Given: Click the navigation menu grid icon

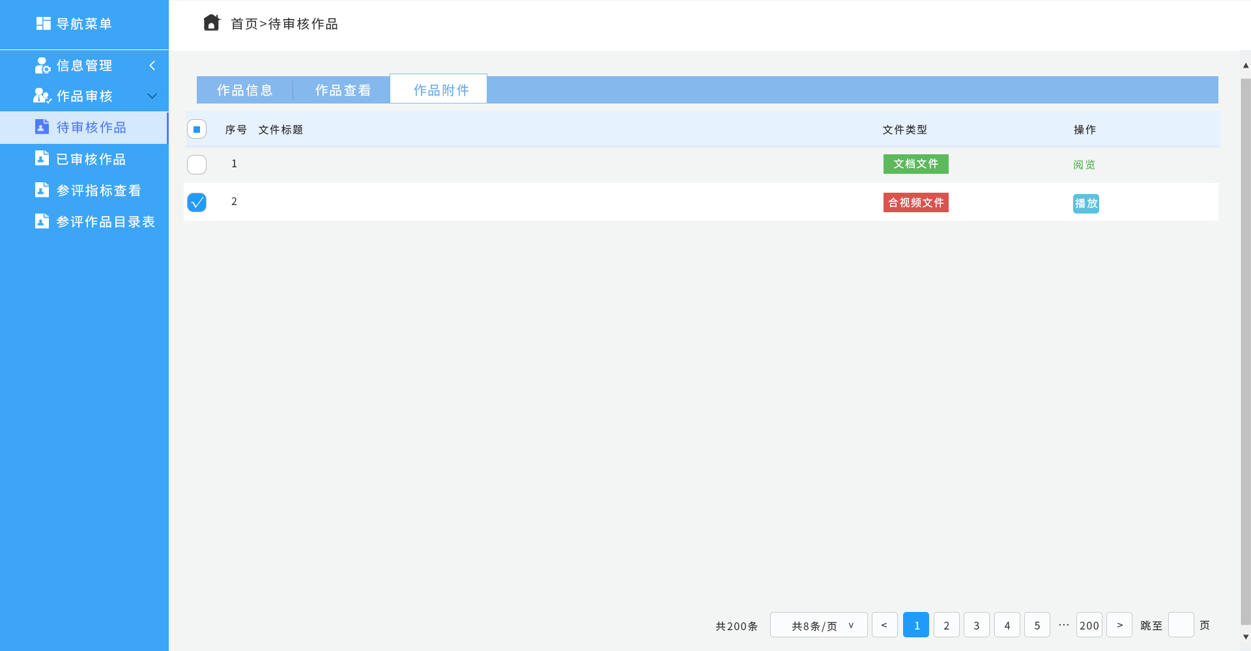Looking at the screenshot, I should (43, 23).
